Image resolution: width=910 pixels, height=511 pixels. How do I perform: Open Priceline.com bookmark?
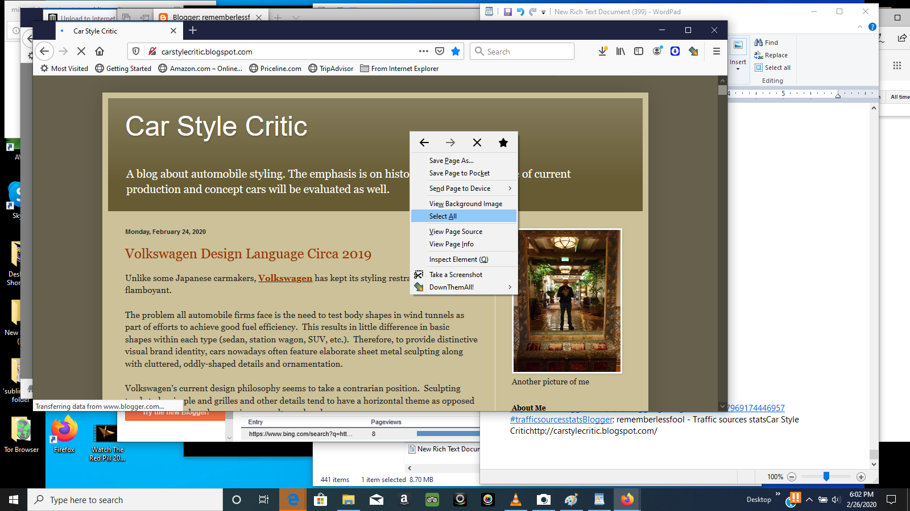tap(275, 69)
